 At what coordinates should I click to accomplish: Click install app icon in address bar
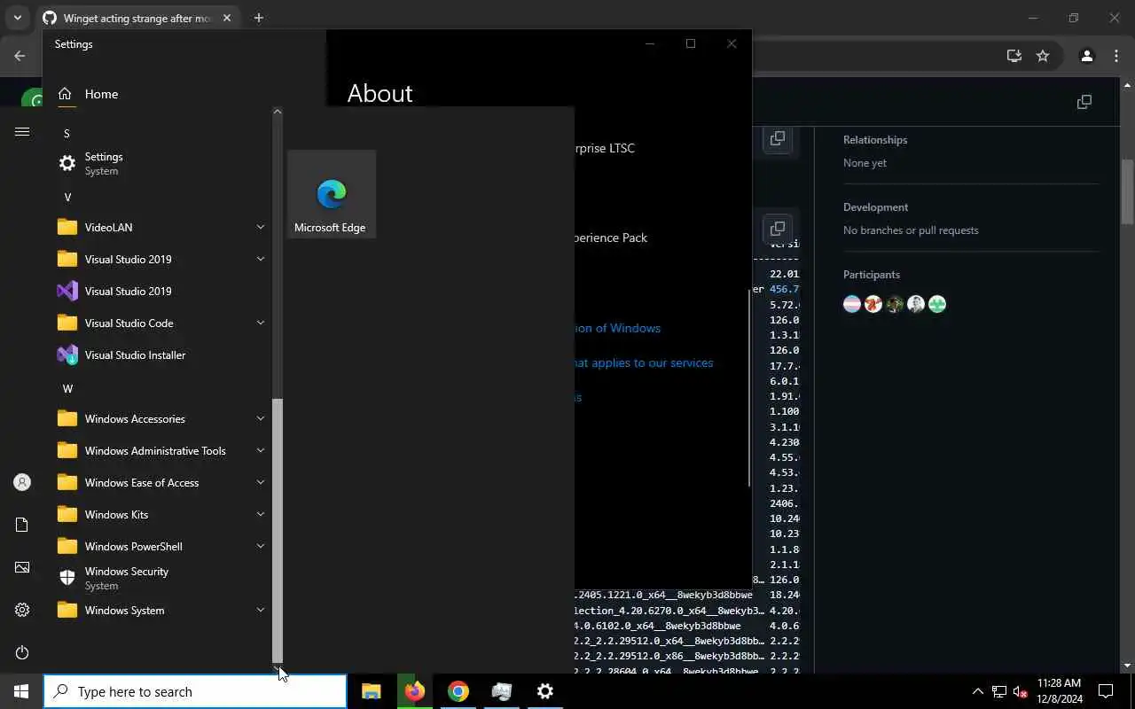(1014, 56)
